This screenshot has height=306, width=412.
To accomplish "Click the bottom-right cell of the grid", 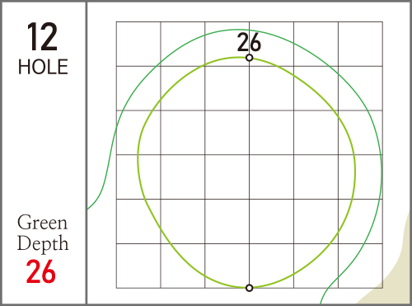I will click(x=360, y=266).
